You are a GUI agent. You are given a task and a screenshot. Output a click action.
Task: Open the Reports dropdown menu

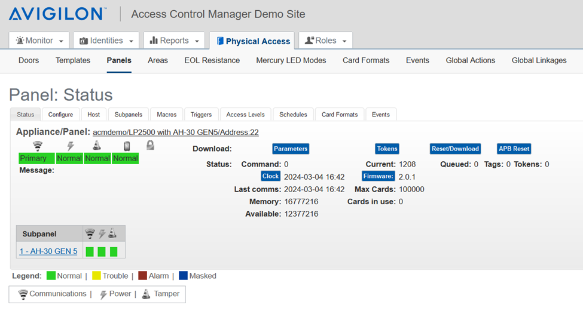173,41
